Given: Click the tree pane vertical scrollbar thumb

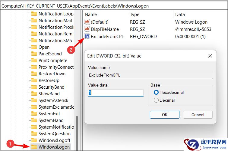Looking at the screenshot, I should [x=77, y=133].
